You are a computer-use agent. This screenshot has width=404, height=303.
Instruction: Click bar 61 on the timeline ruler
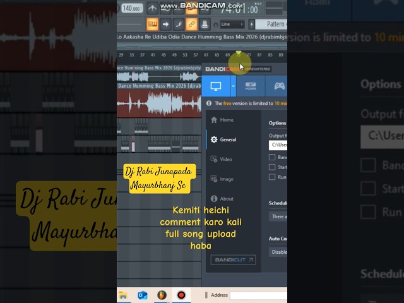[x=206, y=55]
